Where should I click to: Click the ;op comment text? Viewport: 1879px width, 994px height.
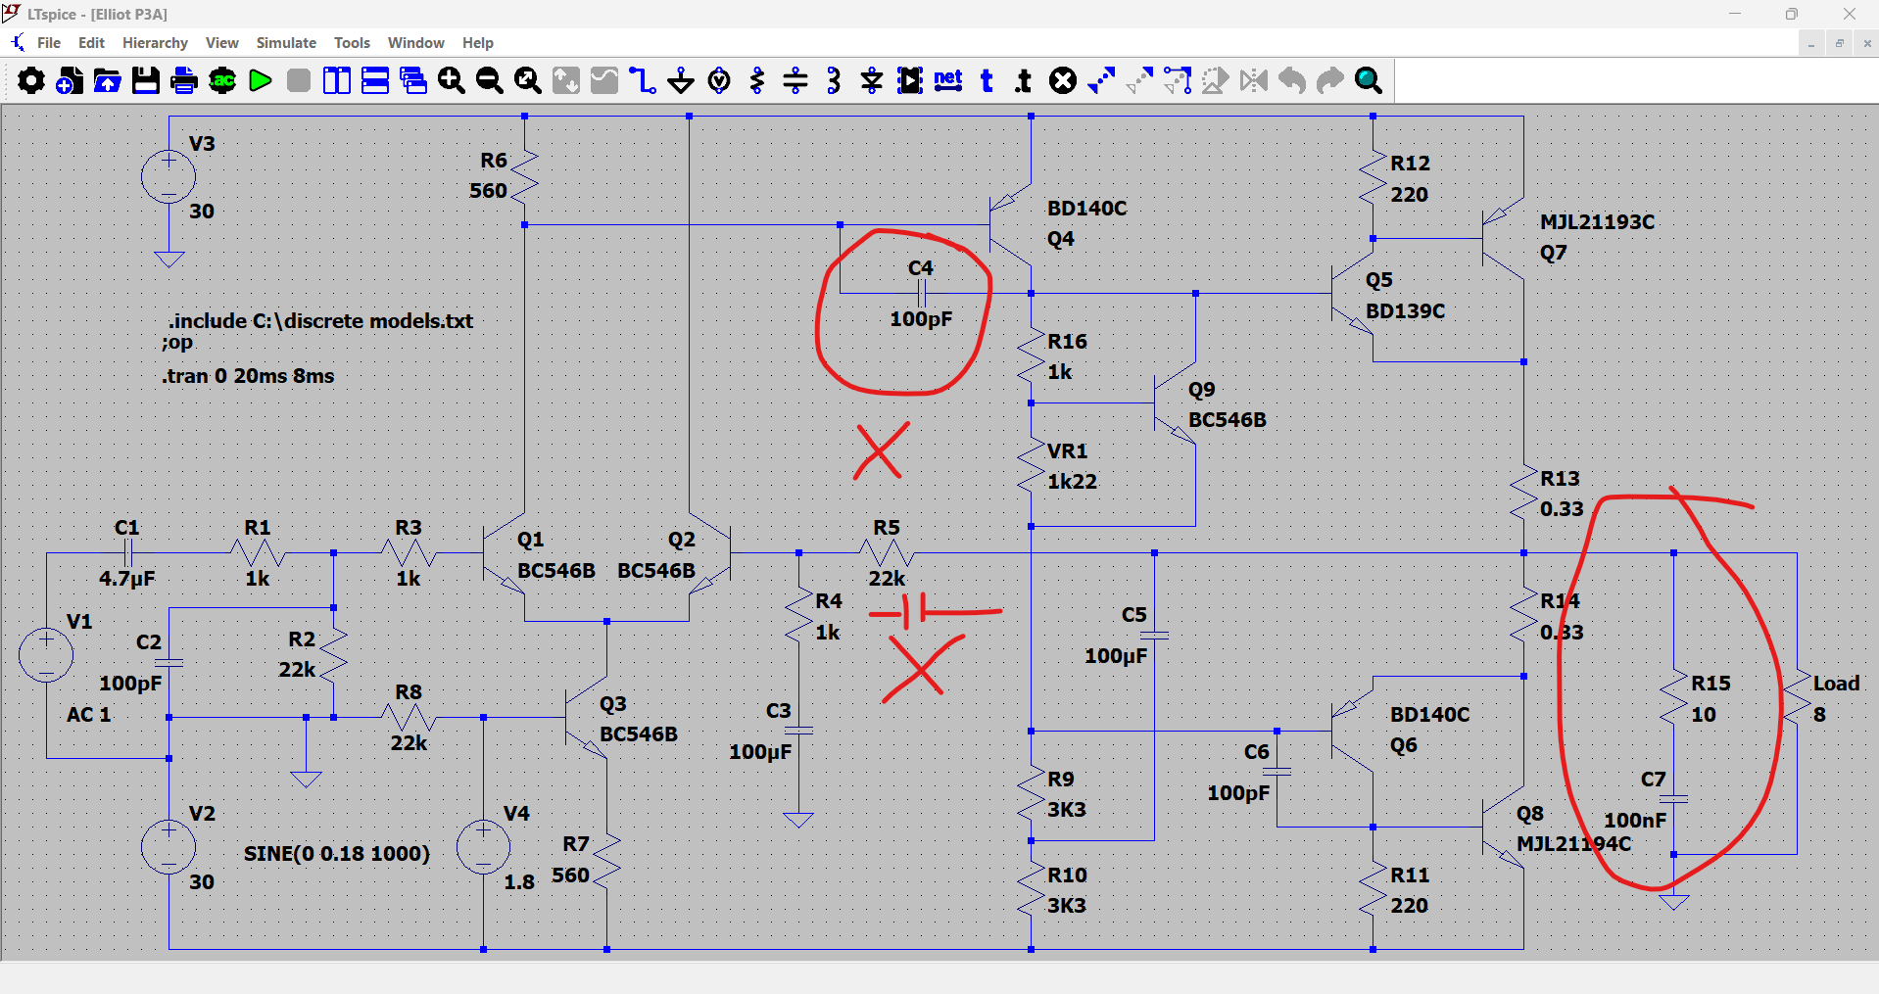(177, 343)
